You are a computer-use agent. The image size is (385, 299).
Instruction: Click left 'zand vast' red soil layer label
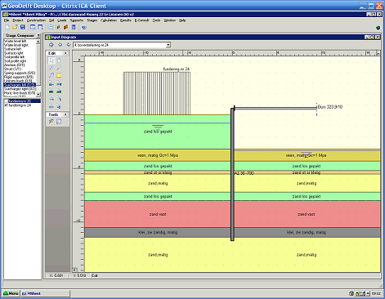tap(158, 214)
